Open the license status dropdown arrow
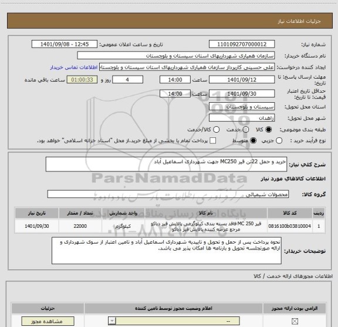 point(112,321)
